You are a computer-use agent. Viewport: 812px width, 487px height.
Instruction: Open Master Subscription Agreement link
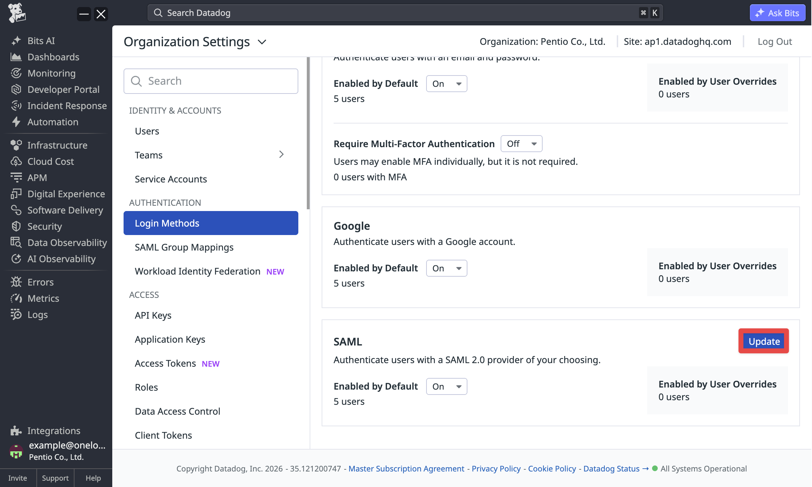[406, 469]
